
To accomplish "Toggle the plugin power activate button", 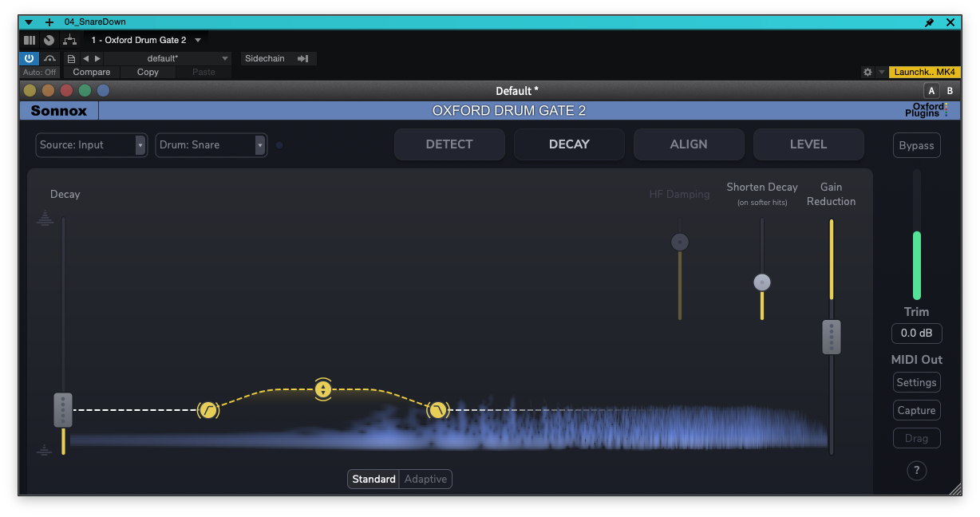I will coord(30,58).
